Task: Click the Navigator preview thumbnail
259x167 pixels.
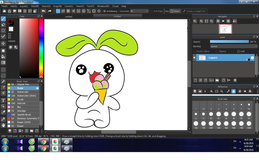Action: 225,29
